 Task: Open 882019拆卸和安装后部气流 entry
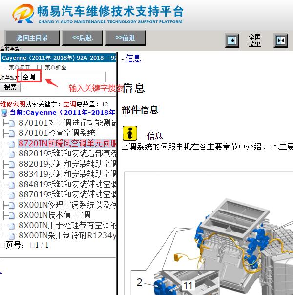point(67,153)
